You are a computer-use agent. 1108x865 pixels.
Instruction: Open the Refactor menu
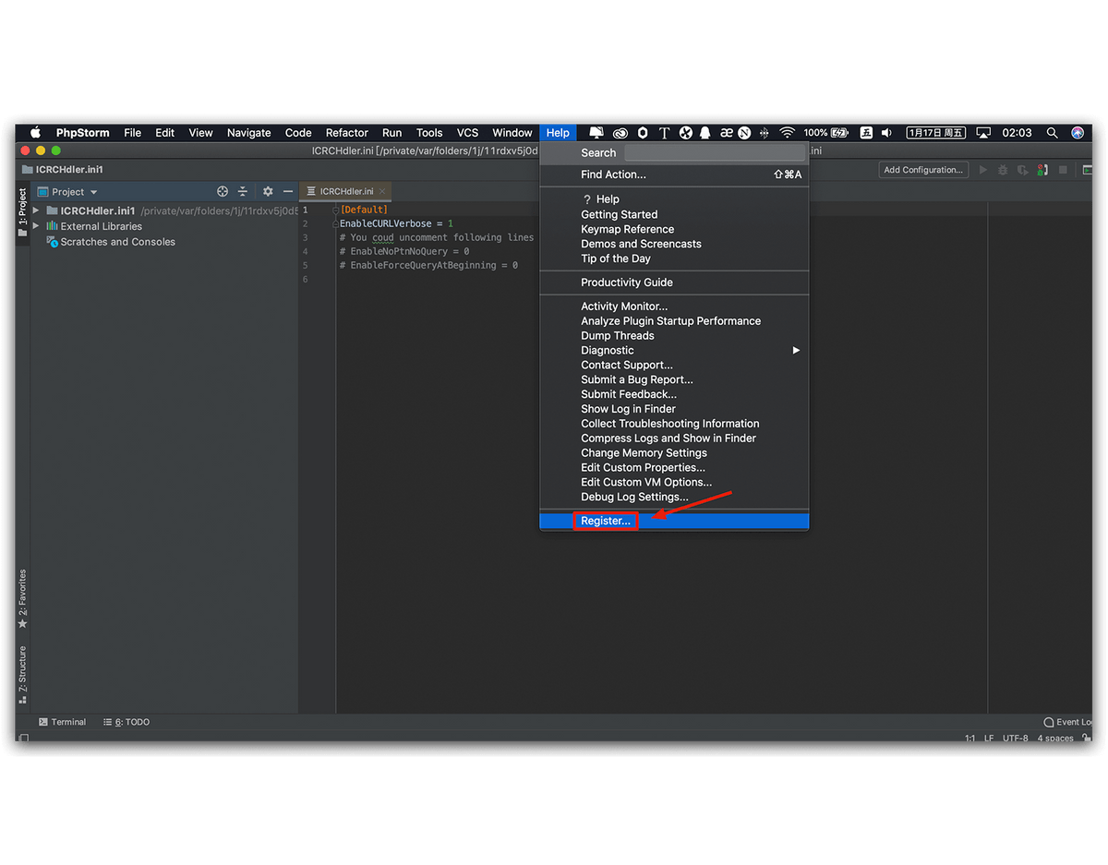tap(347, 133)
